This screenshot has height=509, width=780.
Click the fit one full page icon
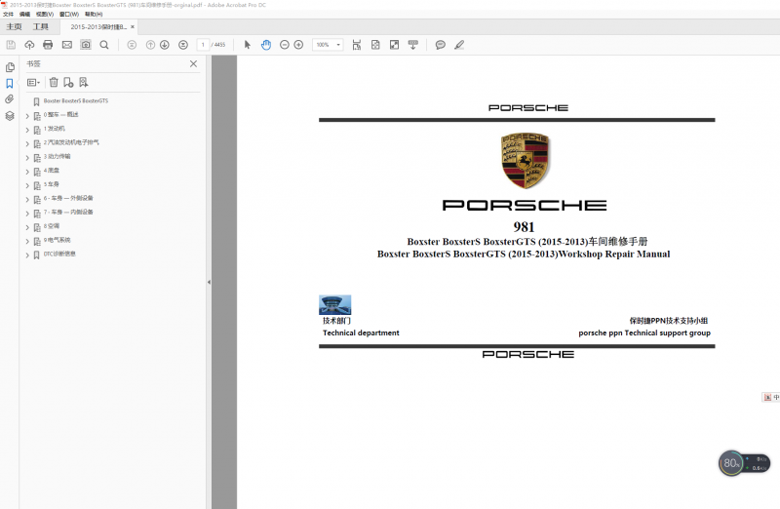[x=375, y=45]
